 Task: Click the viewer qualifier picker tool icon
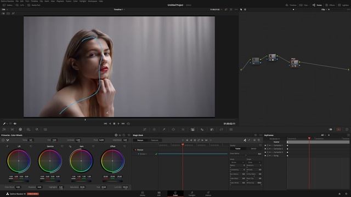[x=4, y=124]
